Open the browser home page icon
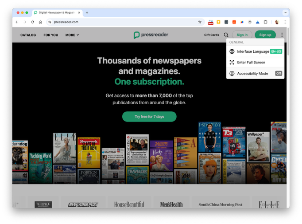Image resolution: width=302 pixels, height=224 pixels. pos(40,22)
